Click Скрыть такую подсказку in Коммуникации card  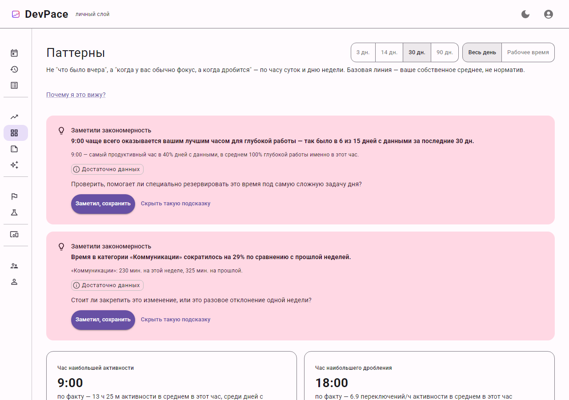tap(176, 320)
